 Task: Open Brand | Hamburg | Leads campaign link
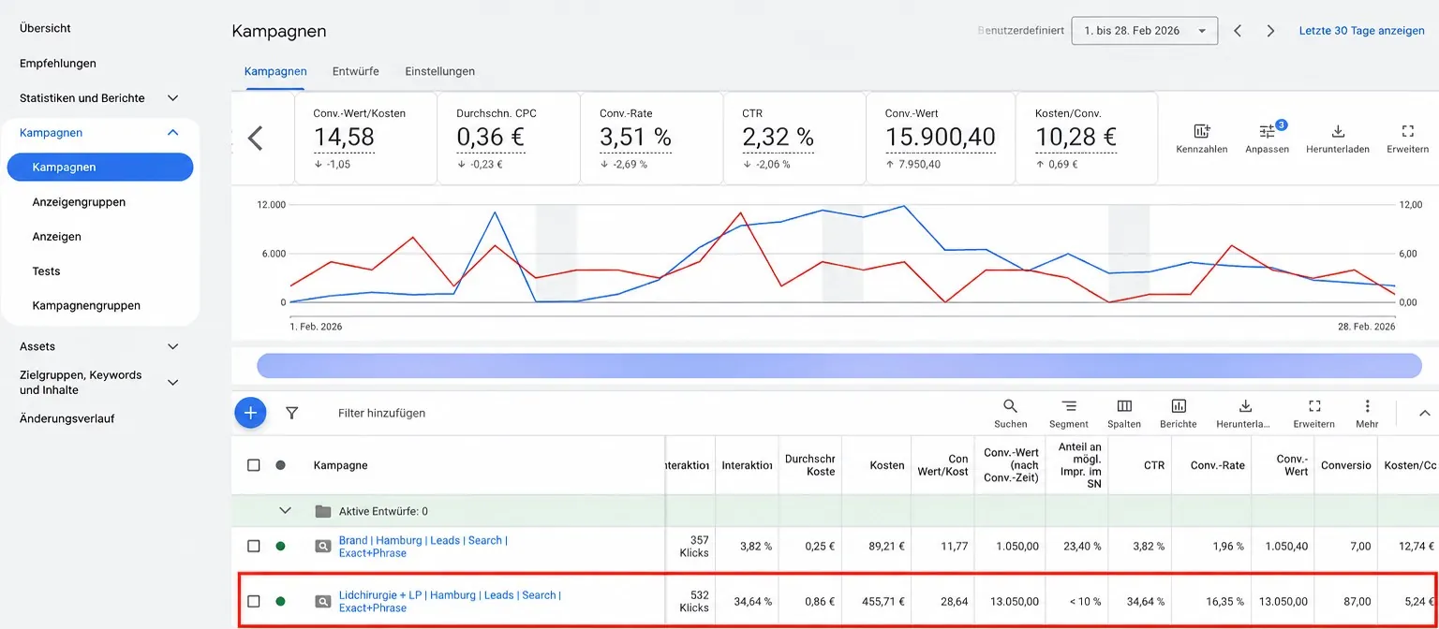[423, 547]
